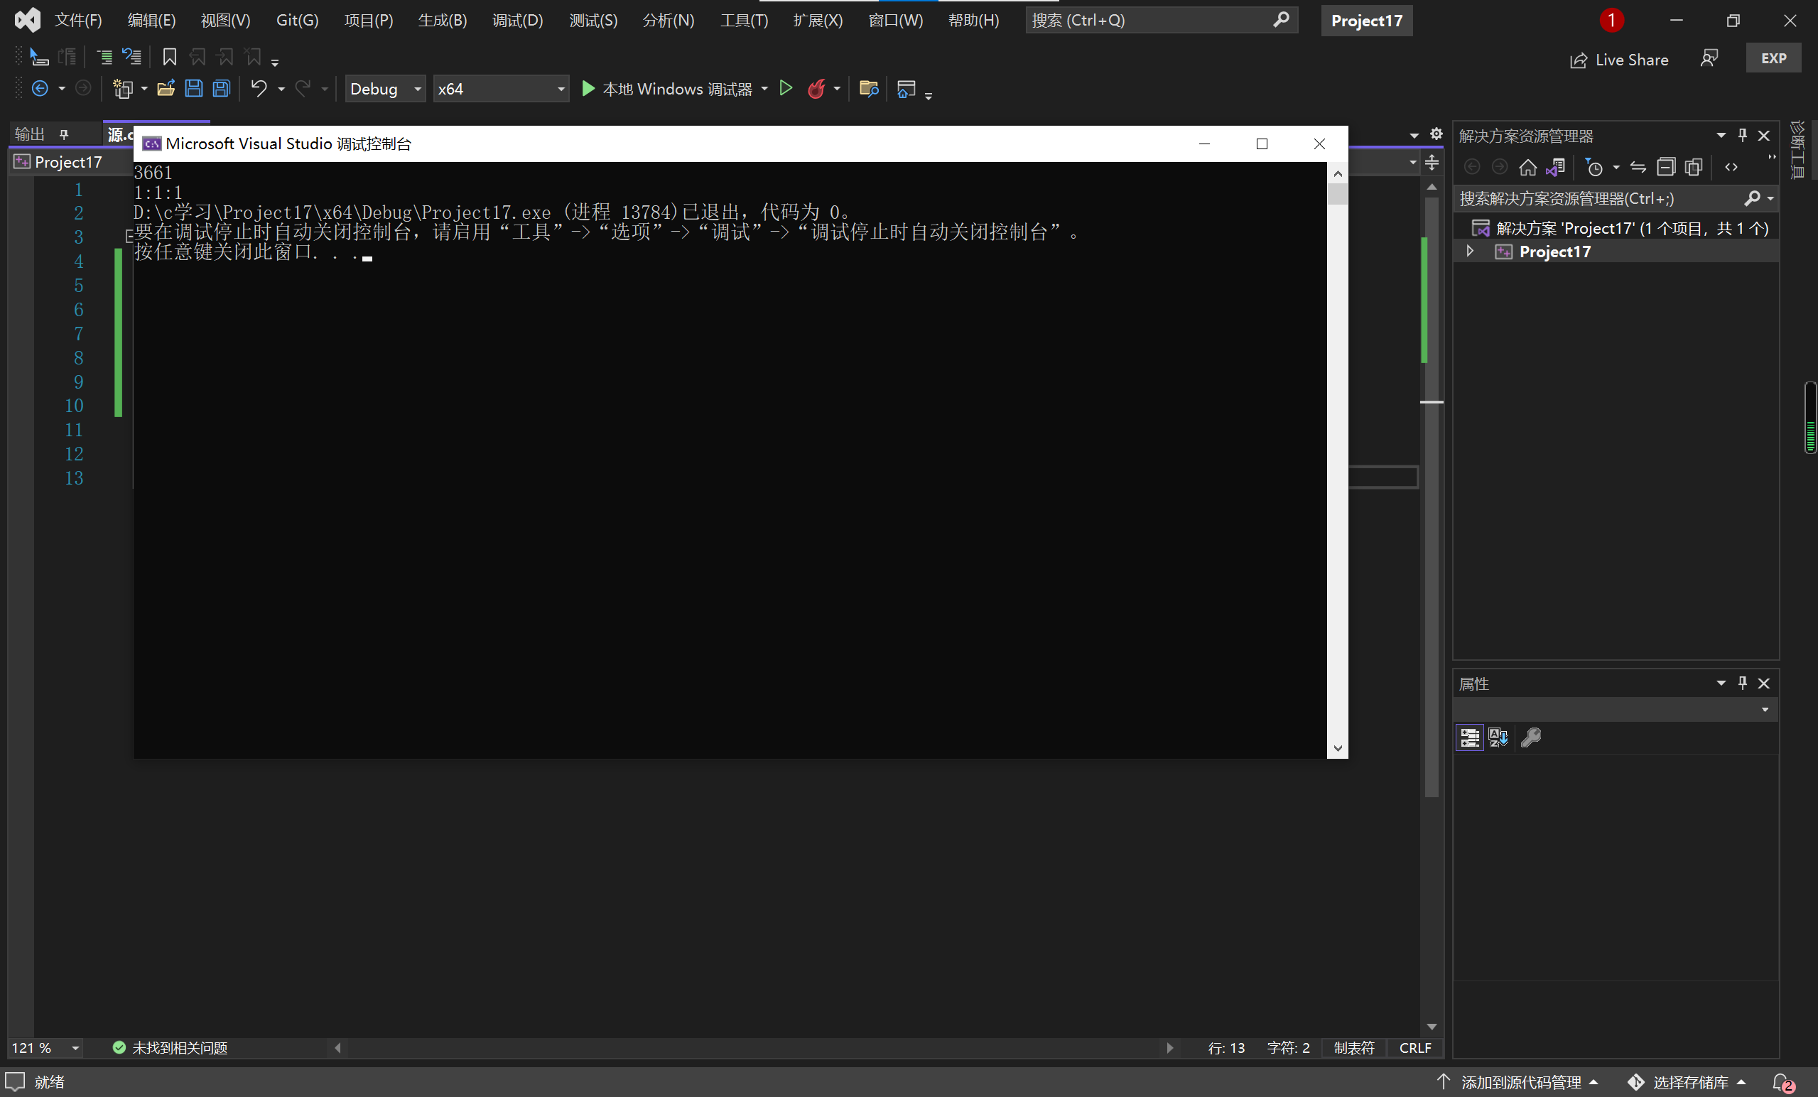Open the 调试(D) menu
This screenshot has width=1818, height=1097.
517,20
